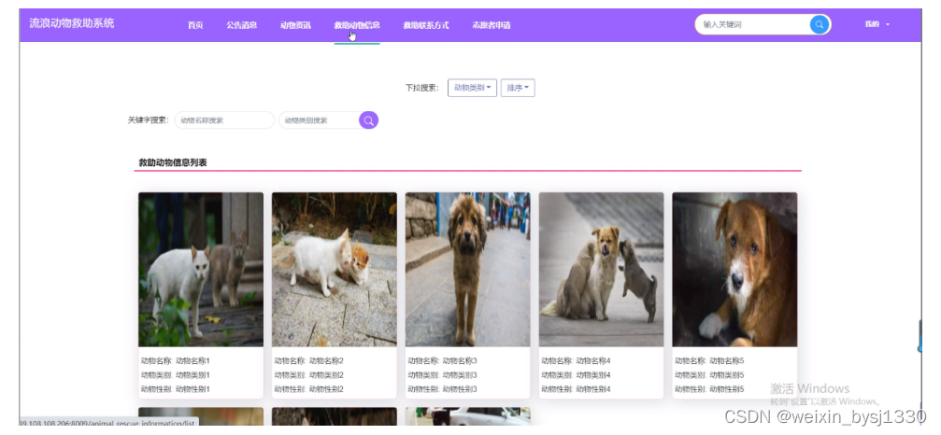Screen dimensions: 941x435
Task: Open photo of shaggy brown dog standing
Action: pyautogui.click(x=467, y=270)
